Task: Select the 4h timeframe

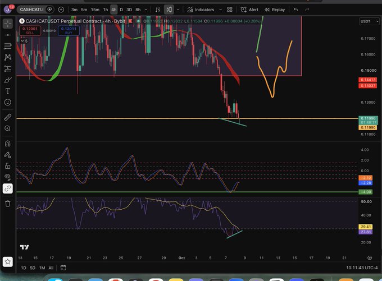Action: [114, 10]
